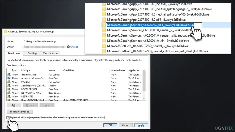
Task: Click the Apply button
Action: tap(141, 125)
